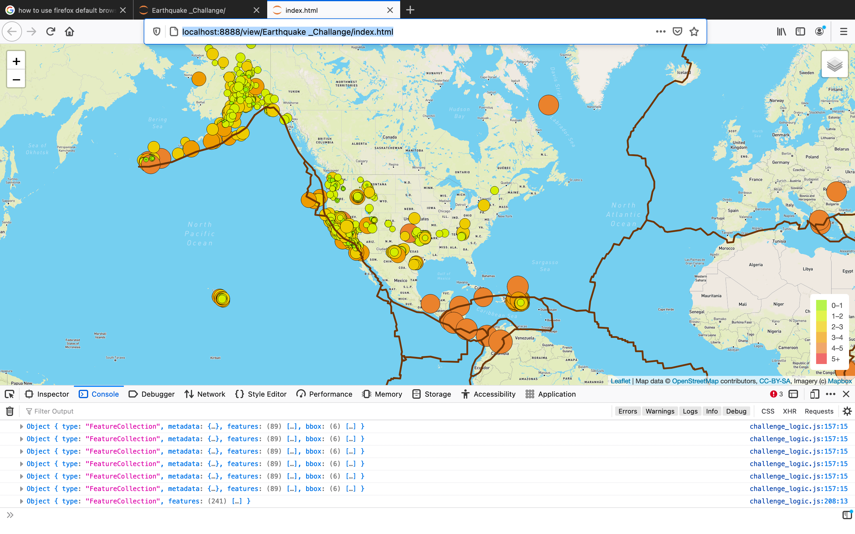Expand the first FeatureCollection object log entry
This screenshot has height=534, width=855.
[x=22, y=426]
